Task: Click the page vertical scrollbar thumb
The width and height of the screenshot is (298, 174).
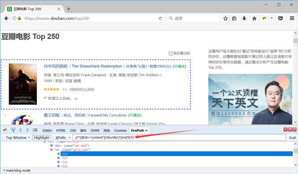Action: (x=295, y=41)
